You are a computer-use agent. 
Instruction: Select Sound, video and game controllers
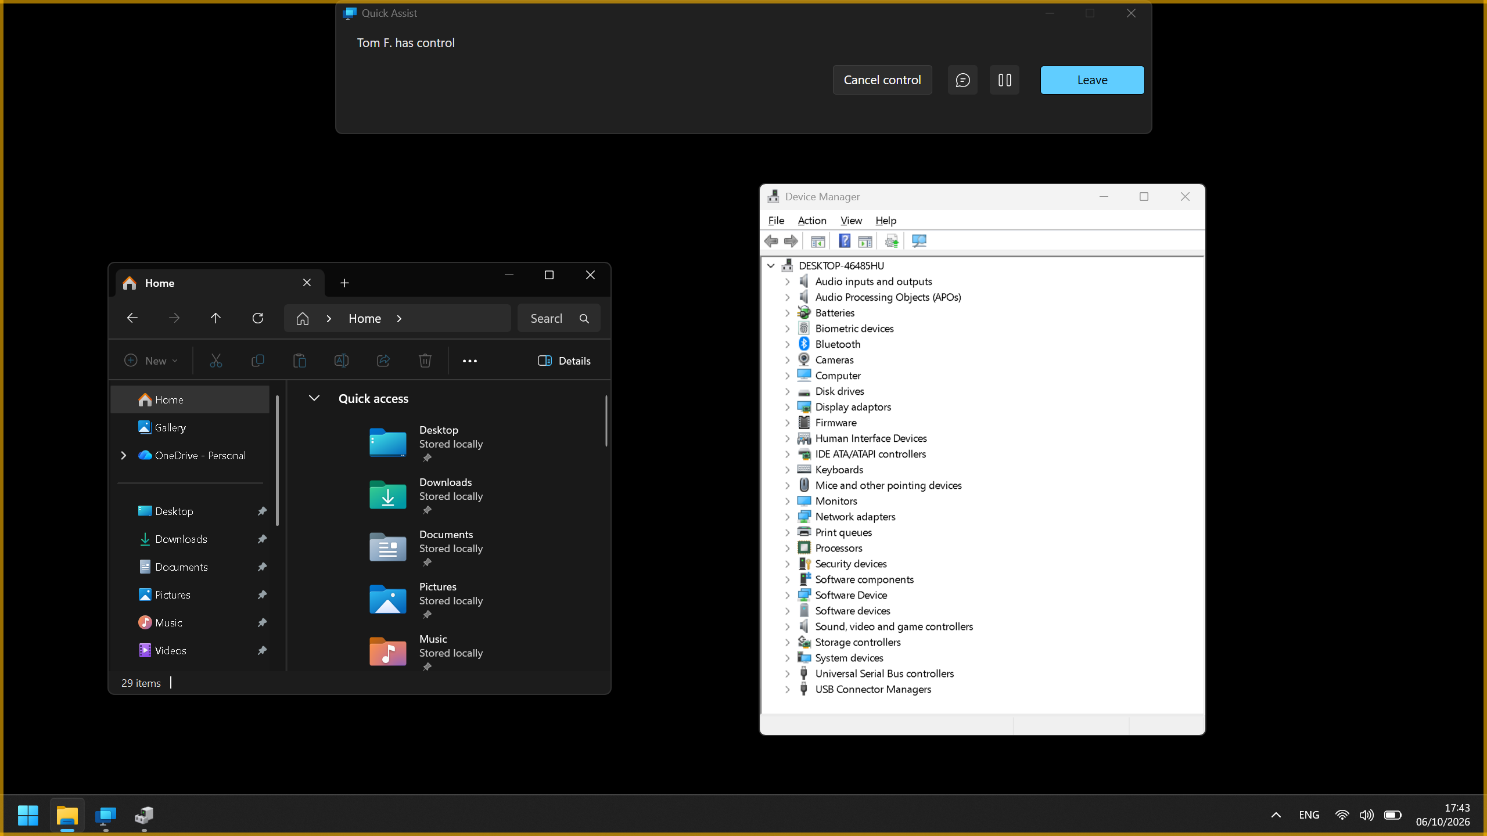[894, 626]
